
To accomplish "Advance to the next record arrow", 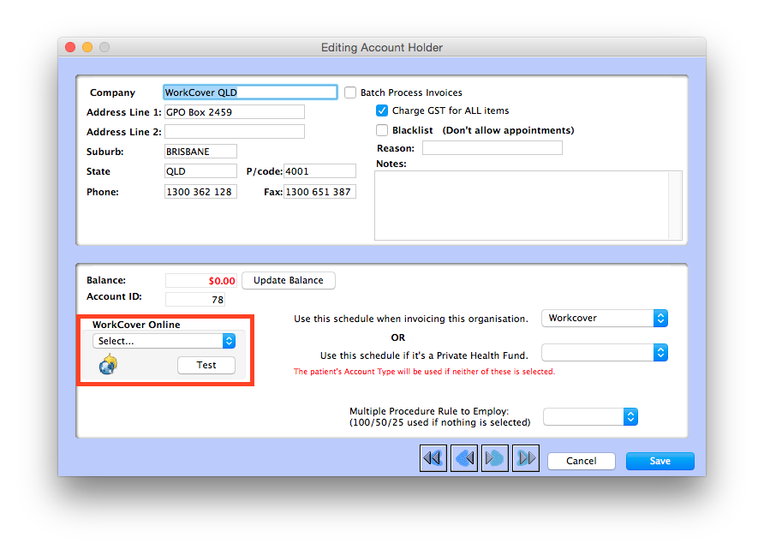I will click(x=494, y=457).
